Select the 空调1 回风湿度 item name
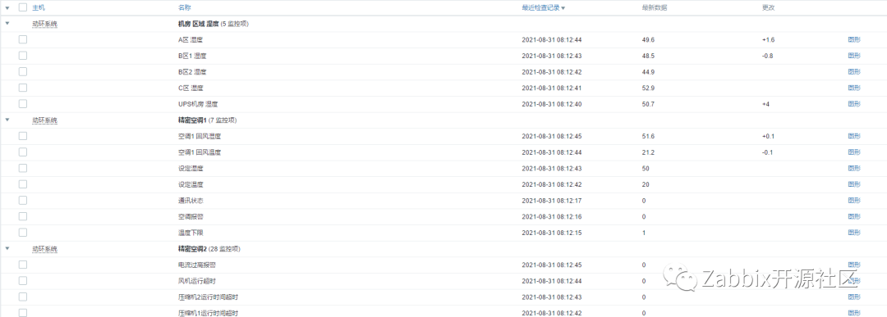 (x=200, y=137)
